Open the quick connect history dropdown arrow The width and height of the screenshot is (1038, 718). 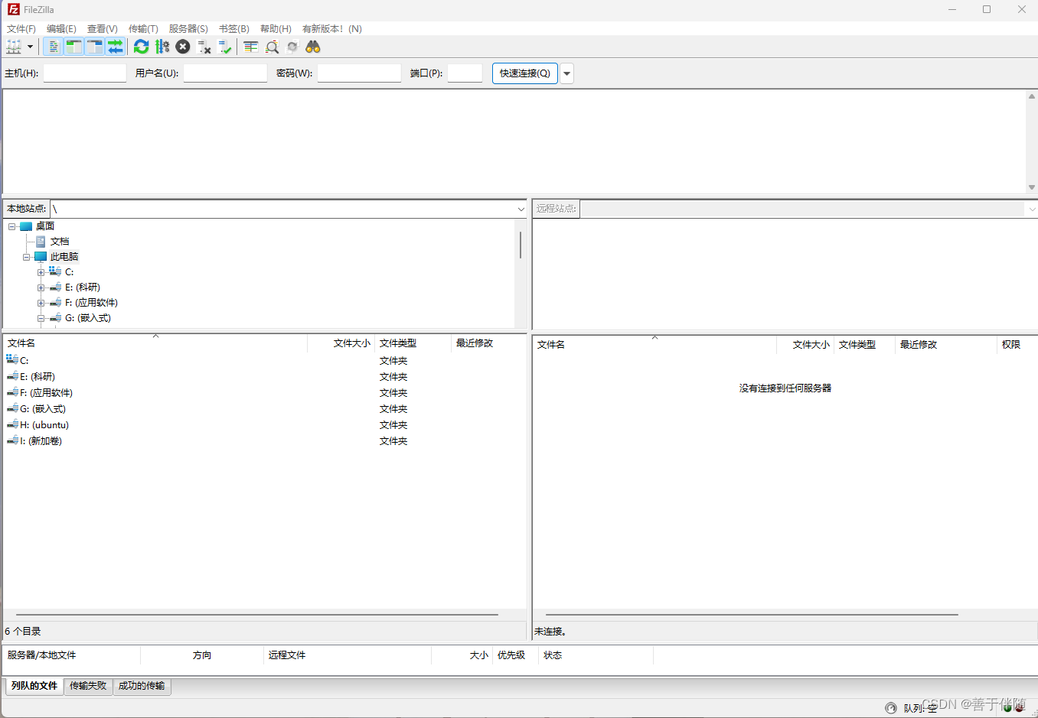click(567, 73)
